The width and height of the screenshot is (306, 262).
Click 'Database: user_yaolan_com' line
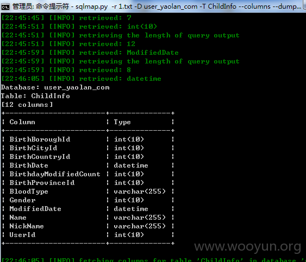(x=55, y=87)
